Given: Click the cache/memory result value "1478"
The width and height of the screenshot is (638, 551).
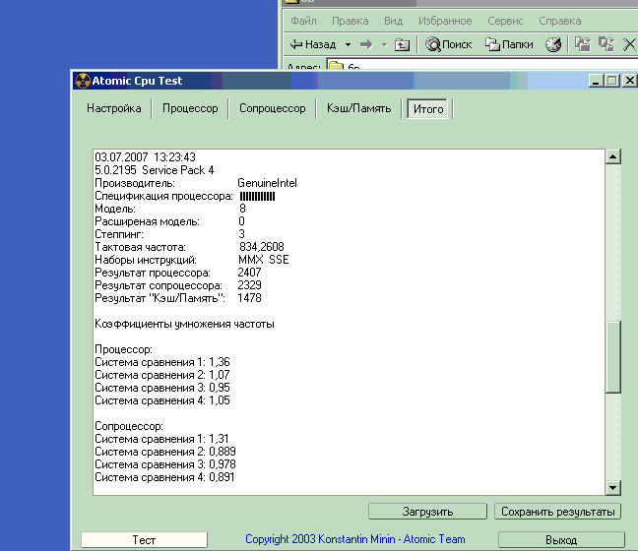Looking at the screenshot, I should 249,298.
